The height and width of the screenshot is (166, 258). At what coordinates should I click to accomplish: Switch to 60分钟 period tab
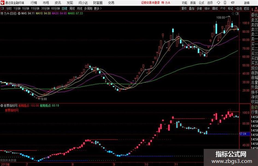(55, 8)
